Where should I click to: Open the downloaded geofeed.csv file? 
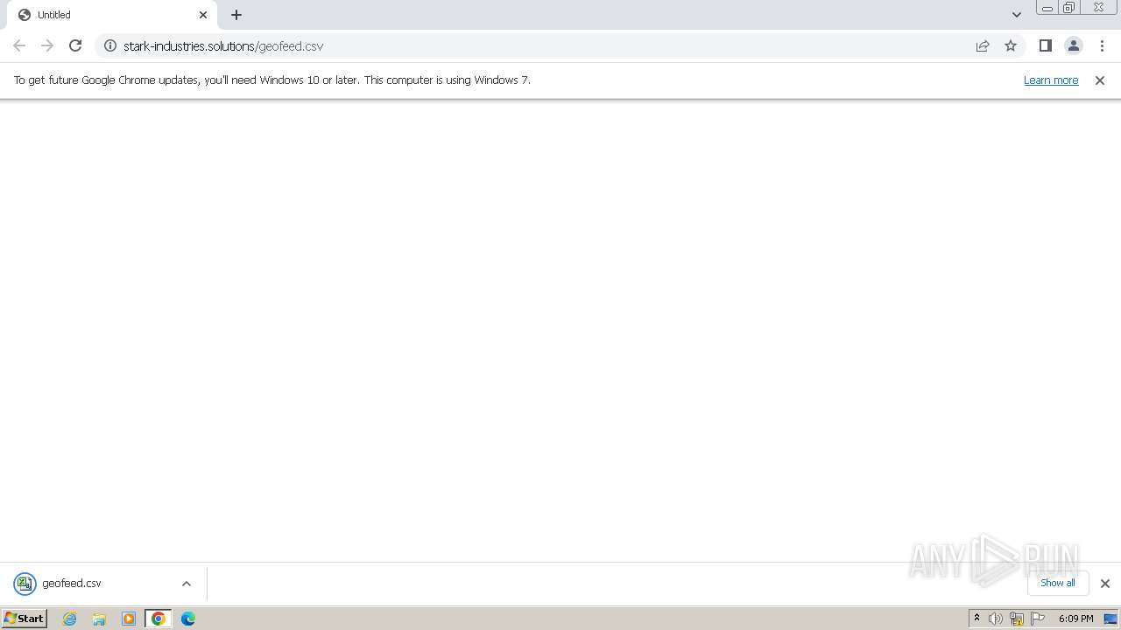(71, 583)
